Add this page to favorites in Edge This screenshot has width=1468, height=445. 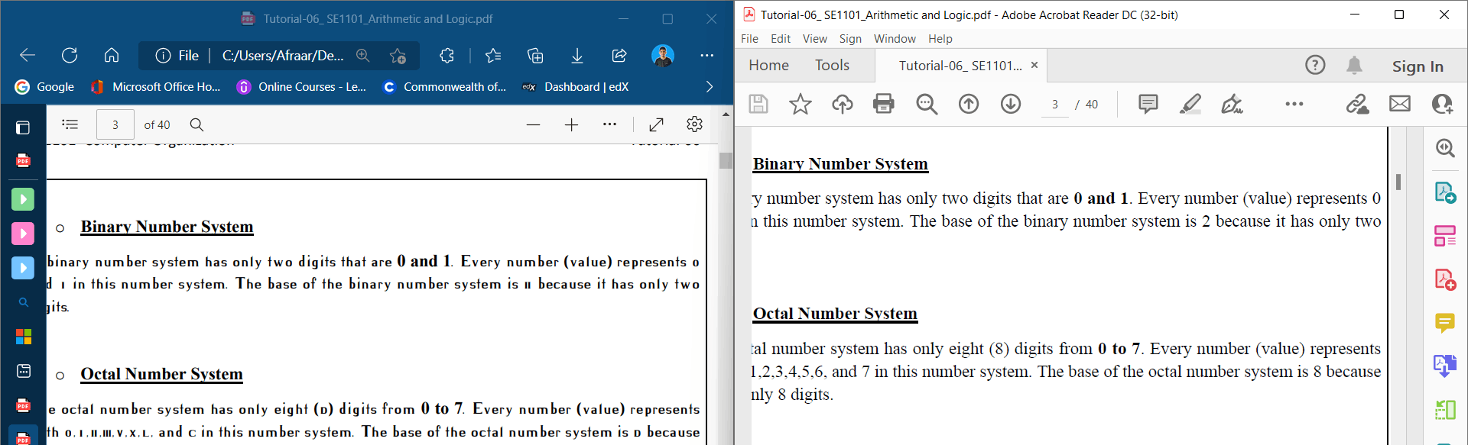coord(398,56)
